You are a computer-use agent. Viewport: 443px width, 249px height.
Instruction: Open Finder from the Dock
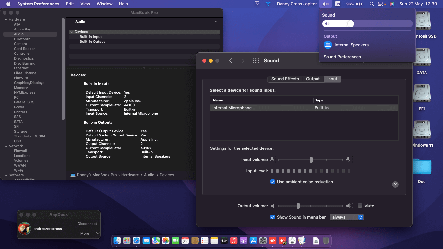tap(117, 241)
